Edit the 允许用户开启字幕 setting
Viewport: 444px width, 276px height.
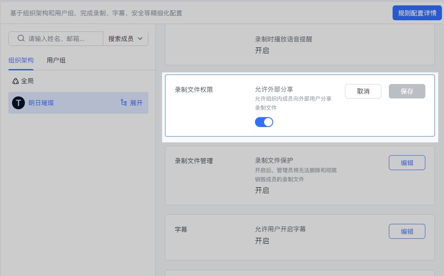point(407,231)
